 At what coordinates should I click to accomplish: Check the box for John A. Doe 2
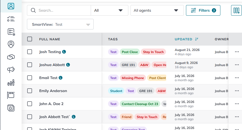coord(30,104)
